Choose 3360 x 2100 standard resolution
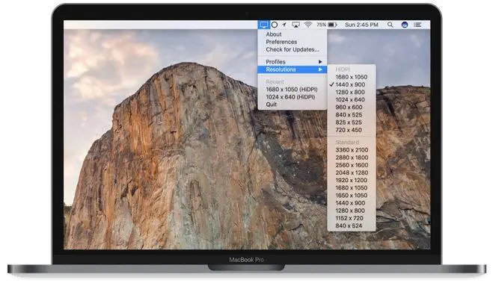499x289 pixels. (x=352, y=150)
